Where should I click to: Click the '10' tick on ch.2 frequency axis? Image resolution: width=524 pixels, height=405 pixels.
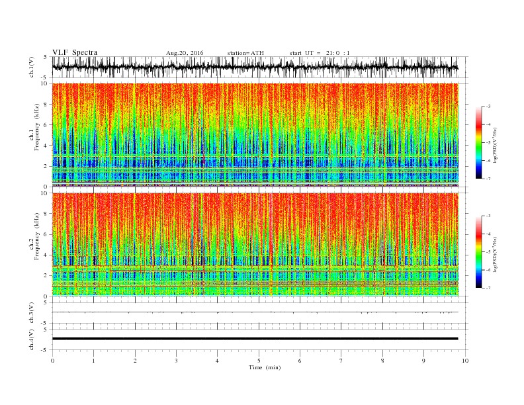tap(44, 193)
